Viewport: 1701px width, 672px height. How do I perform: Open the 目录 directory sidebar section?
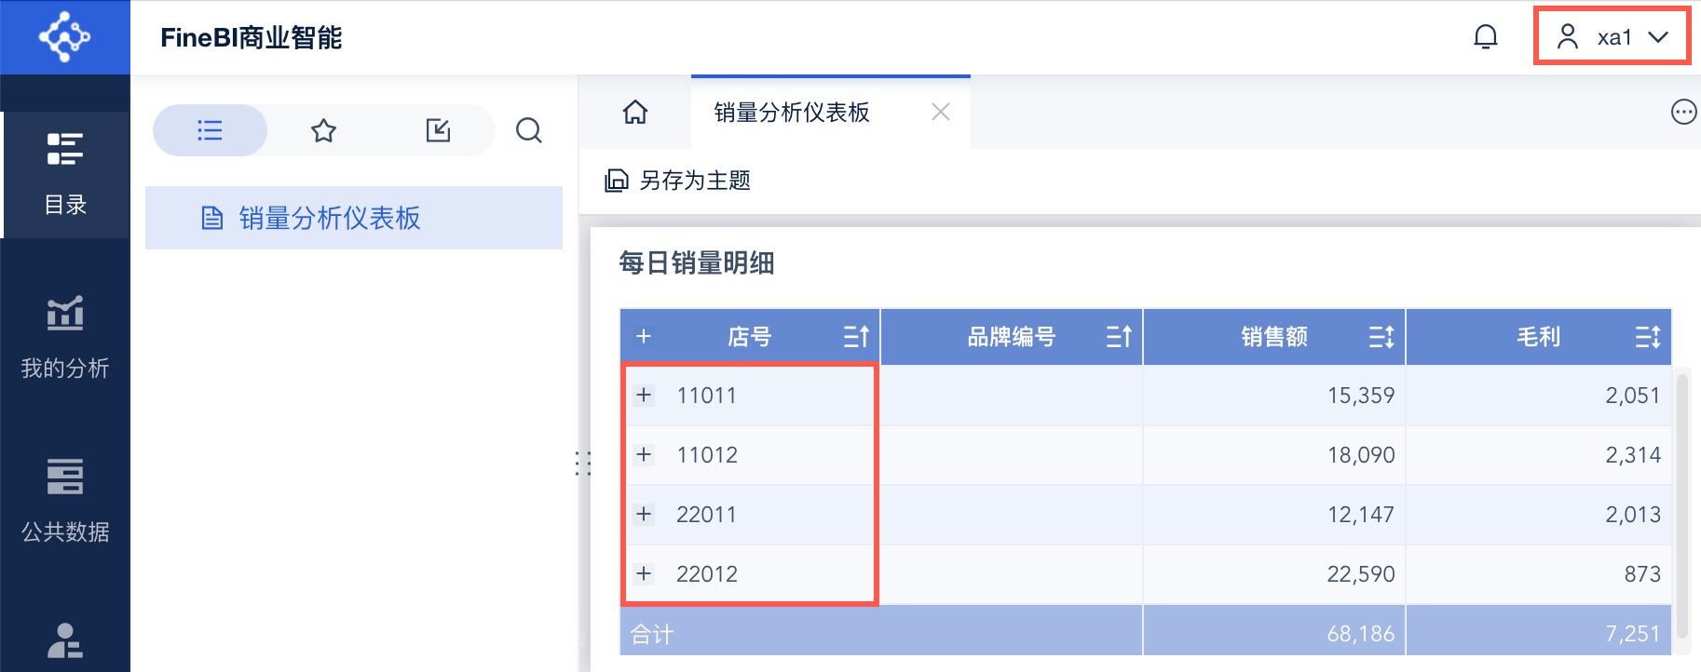(65, 174)
